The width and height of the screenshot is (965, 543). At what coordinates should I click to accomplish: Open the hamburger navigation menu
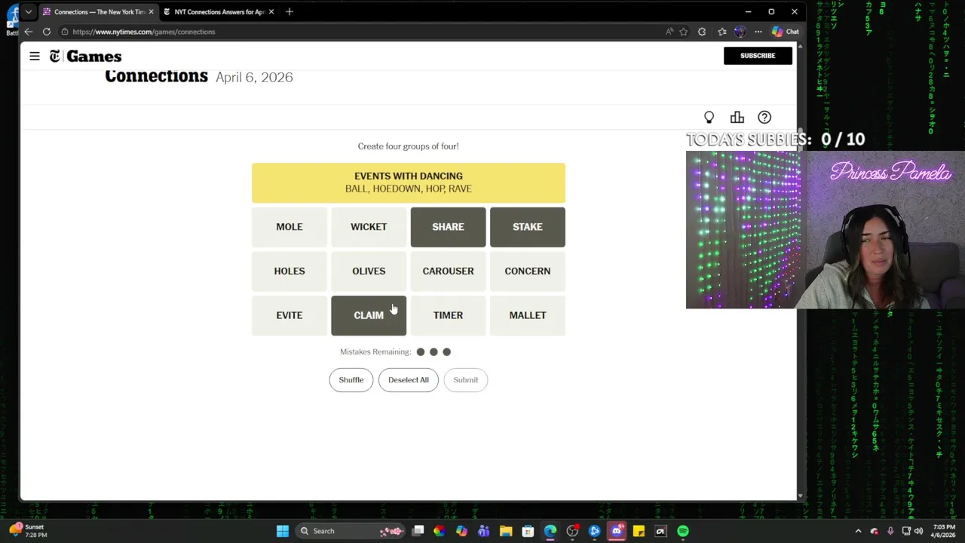tap(35, 56)
